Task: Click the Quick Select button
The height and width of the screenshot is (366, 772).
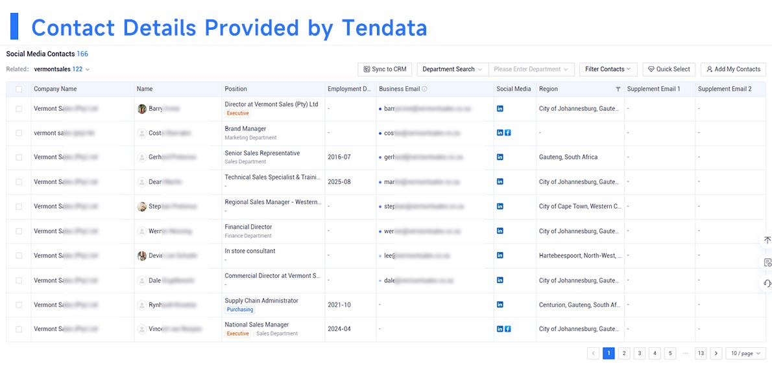Action: coord(669,69)
